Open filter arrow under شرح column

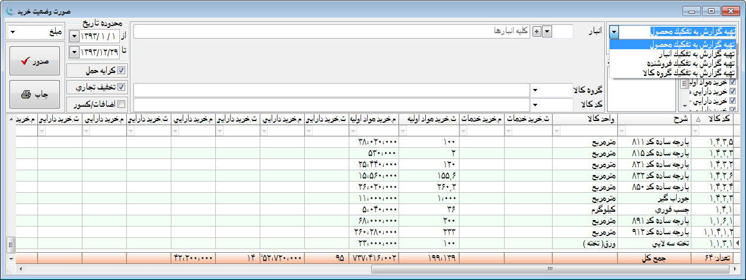623,131
